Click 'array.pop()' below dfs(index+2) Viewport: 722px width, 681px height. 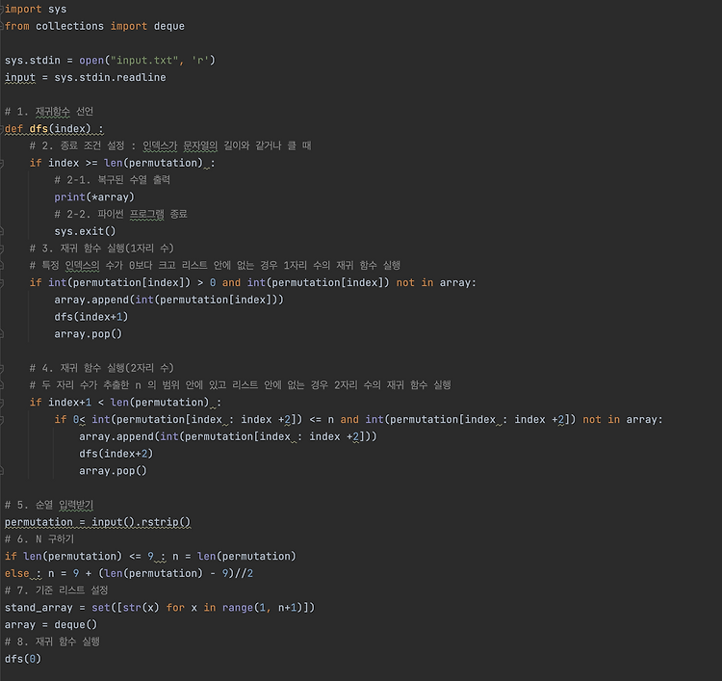[x=113, y=471]
